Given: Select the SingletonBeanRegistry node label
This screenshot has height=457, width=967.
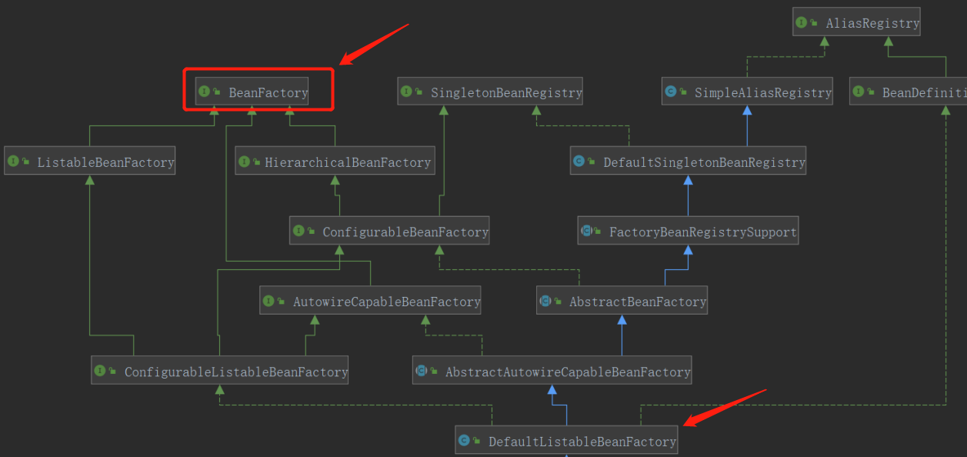Looking at the screenshot, I should [505, 93].
